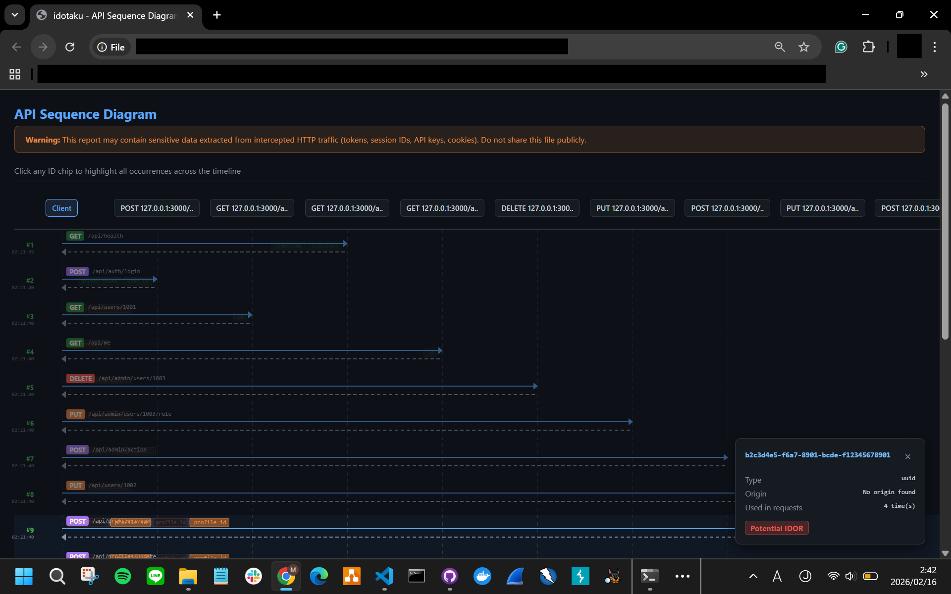
Task: Open the zoom magnifier icon in address bar
Action: click(780, 47)
